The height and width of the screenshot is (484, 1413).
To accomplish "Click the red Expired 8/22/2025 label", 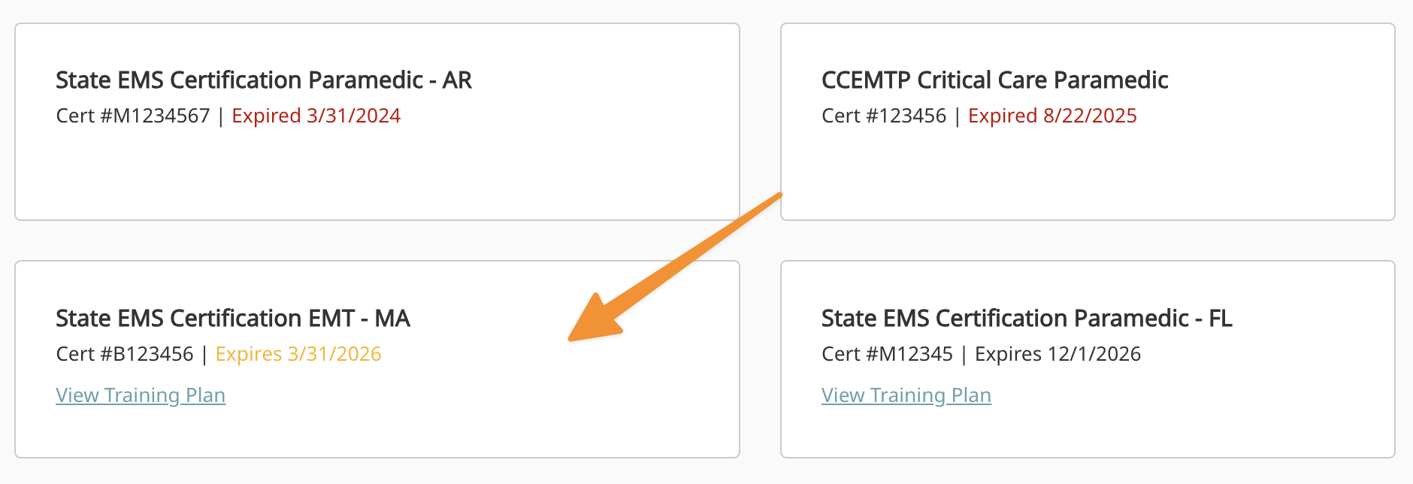I will pyautogui.click(x=1052, y=116).
